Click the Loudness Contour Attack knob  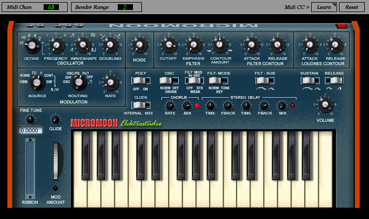310,45
